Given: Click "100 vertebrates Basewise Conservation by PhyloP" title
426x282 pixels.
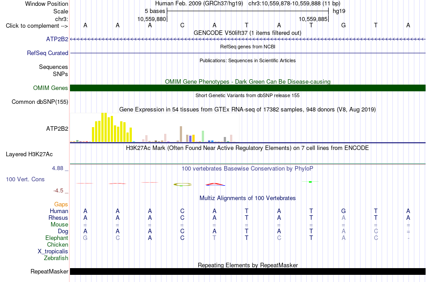Looking at the screenshot, I should click(248, 169).
